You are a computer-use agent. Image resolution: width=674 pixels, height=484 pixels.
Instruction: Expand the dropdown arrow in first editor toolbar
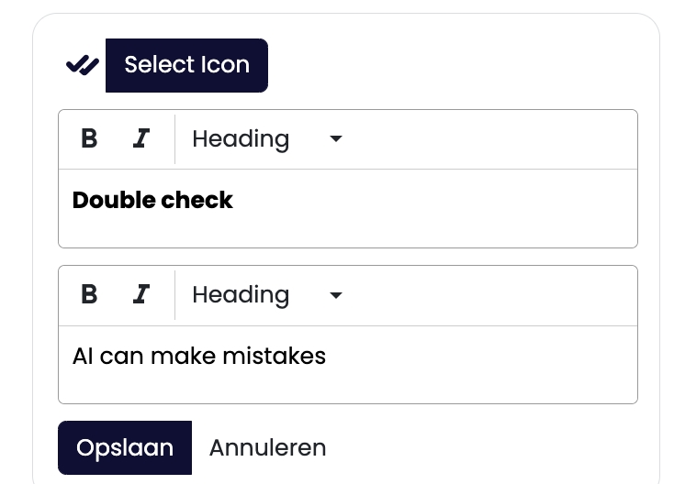pyautogui.click(x=336, y=139)
